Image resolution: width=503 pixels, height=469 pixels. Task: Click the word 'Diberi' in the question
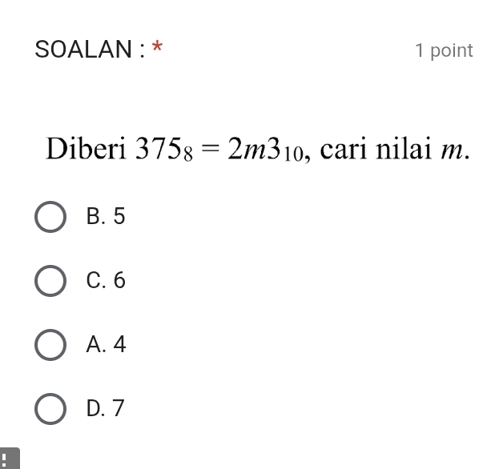click(x=85, y=148)
